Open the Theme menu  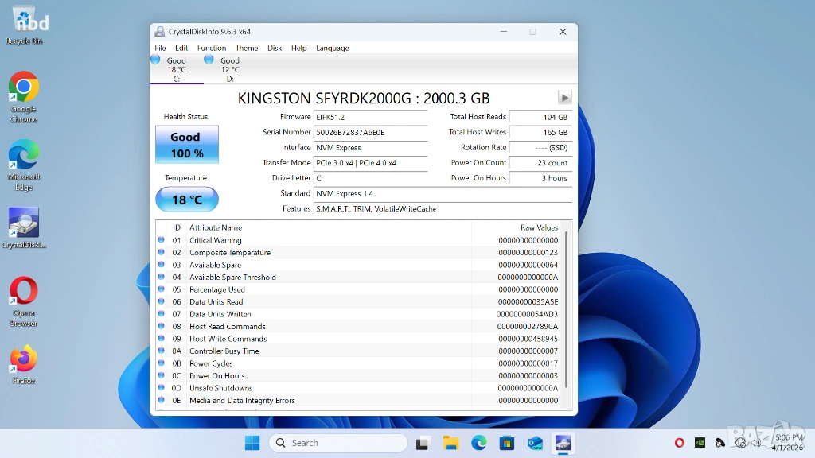[x=247, y=48]
